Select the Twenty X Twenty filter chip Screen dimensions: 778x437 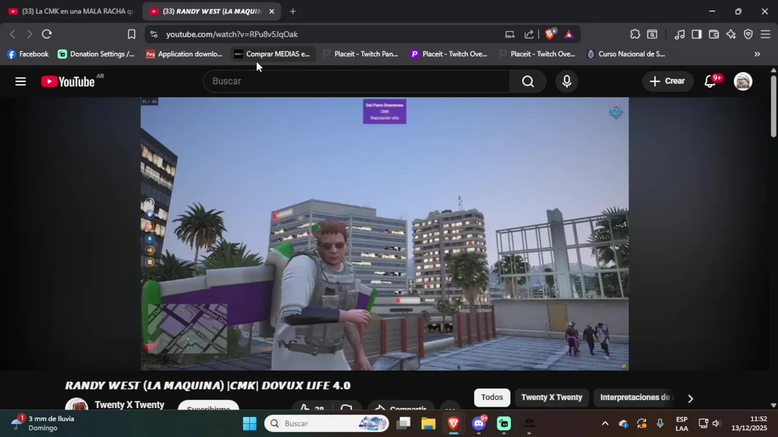click(551, 398)
